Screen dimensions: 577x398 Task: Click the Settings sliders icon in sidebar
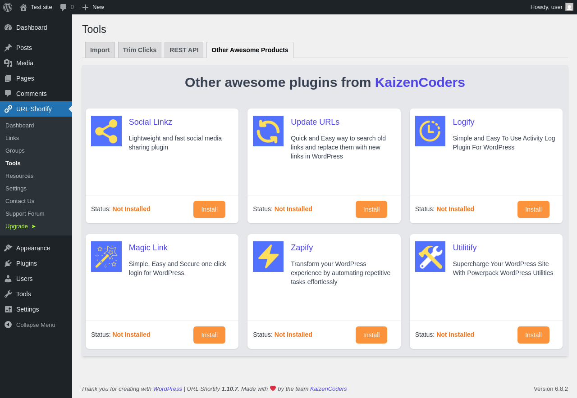click(x=8, y=309)
